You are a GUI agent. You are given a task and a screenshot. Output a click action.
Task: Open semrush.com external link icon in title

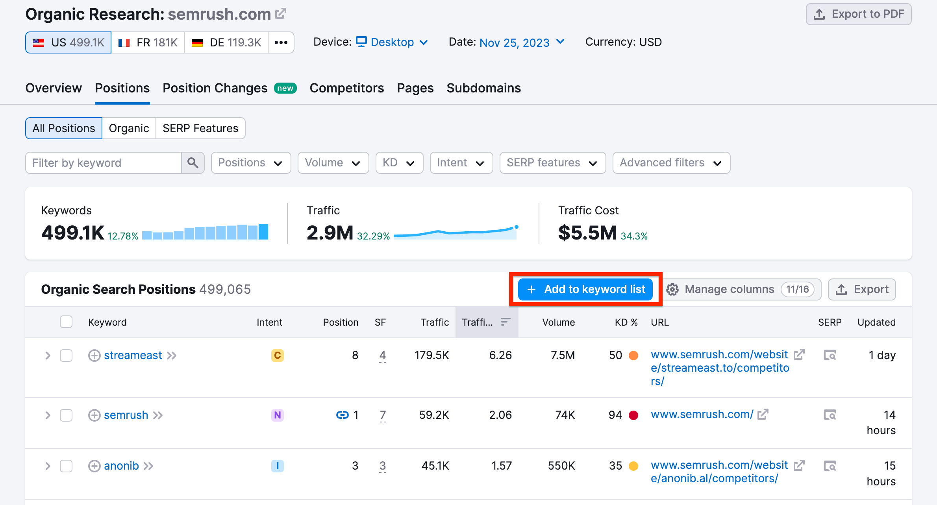tap(281, 14)
